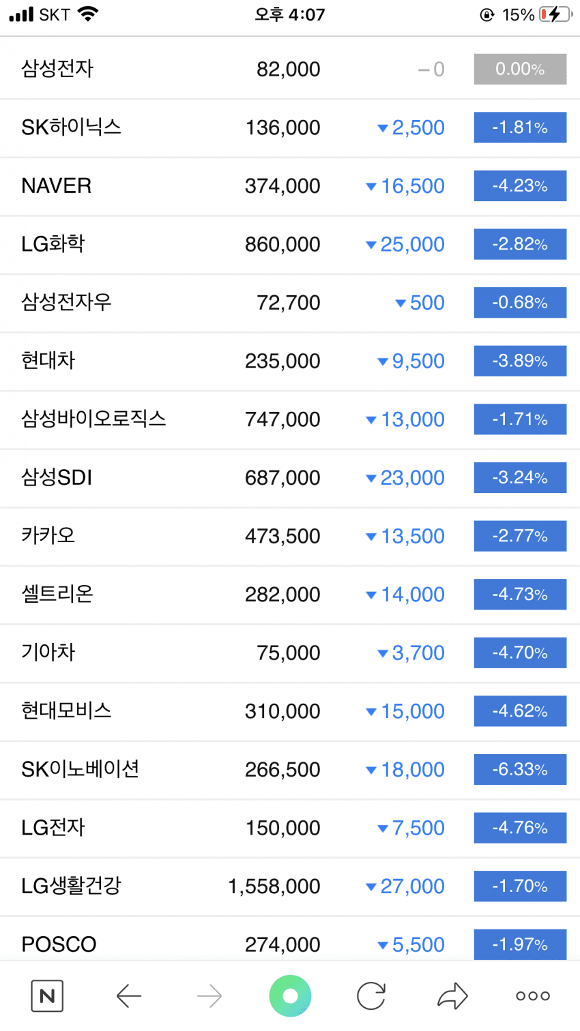Tap the 셀트리온 price of 282,000
This screenshot has width=580, height=1031.
282,595
